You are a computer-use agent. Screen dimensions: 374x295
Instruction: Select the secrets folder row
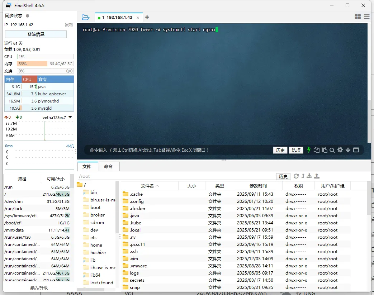tap(236, 280)
